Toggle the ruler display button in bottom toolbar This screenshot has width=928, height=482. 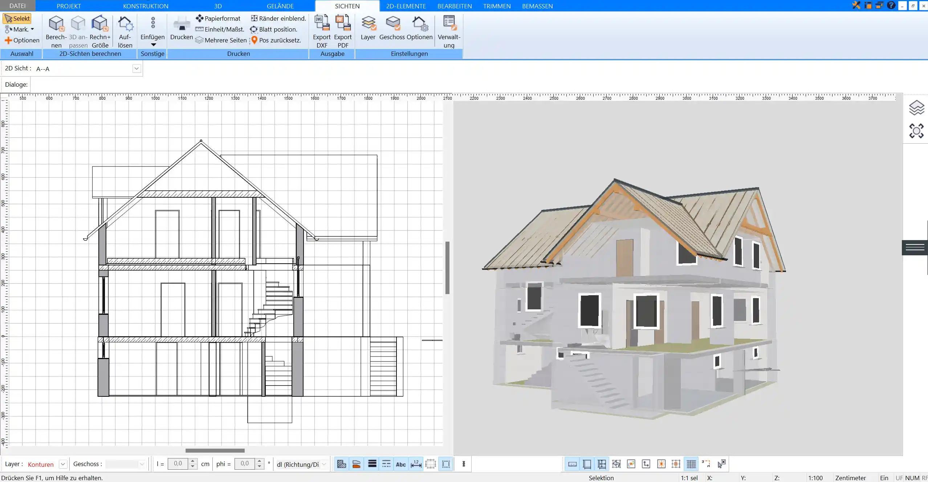coord(572,464)
